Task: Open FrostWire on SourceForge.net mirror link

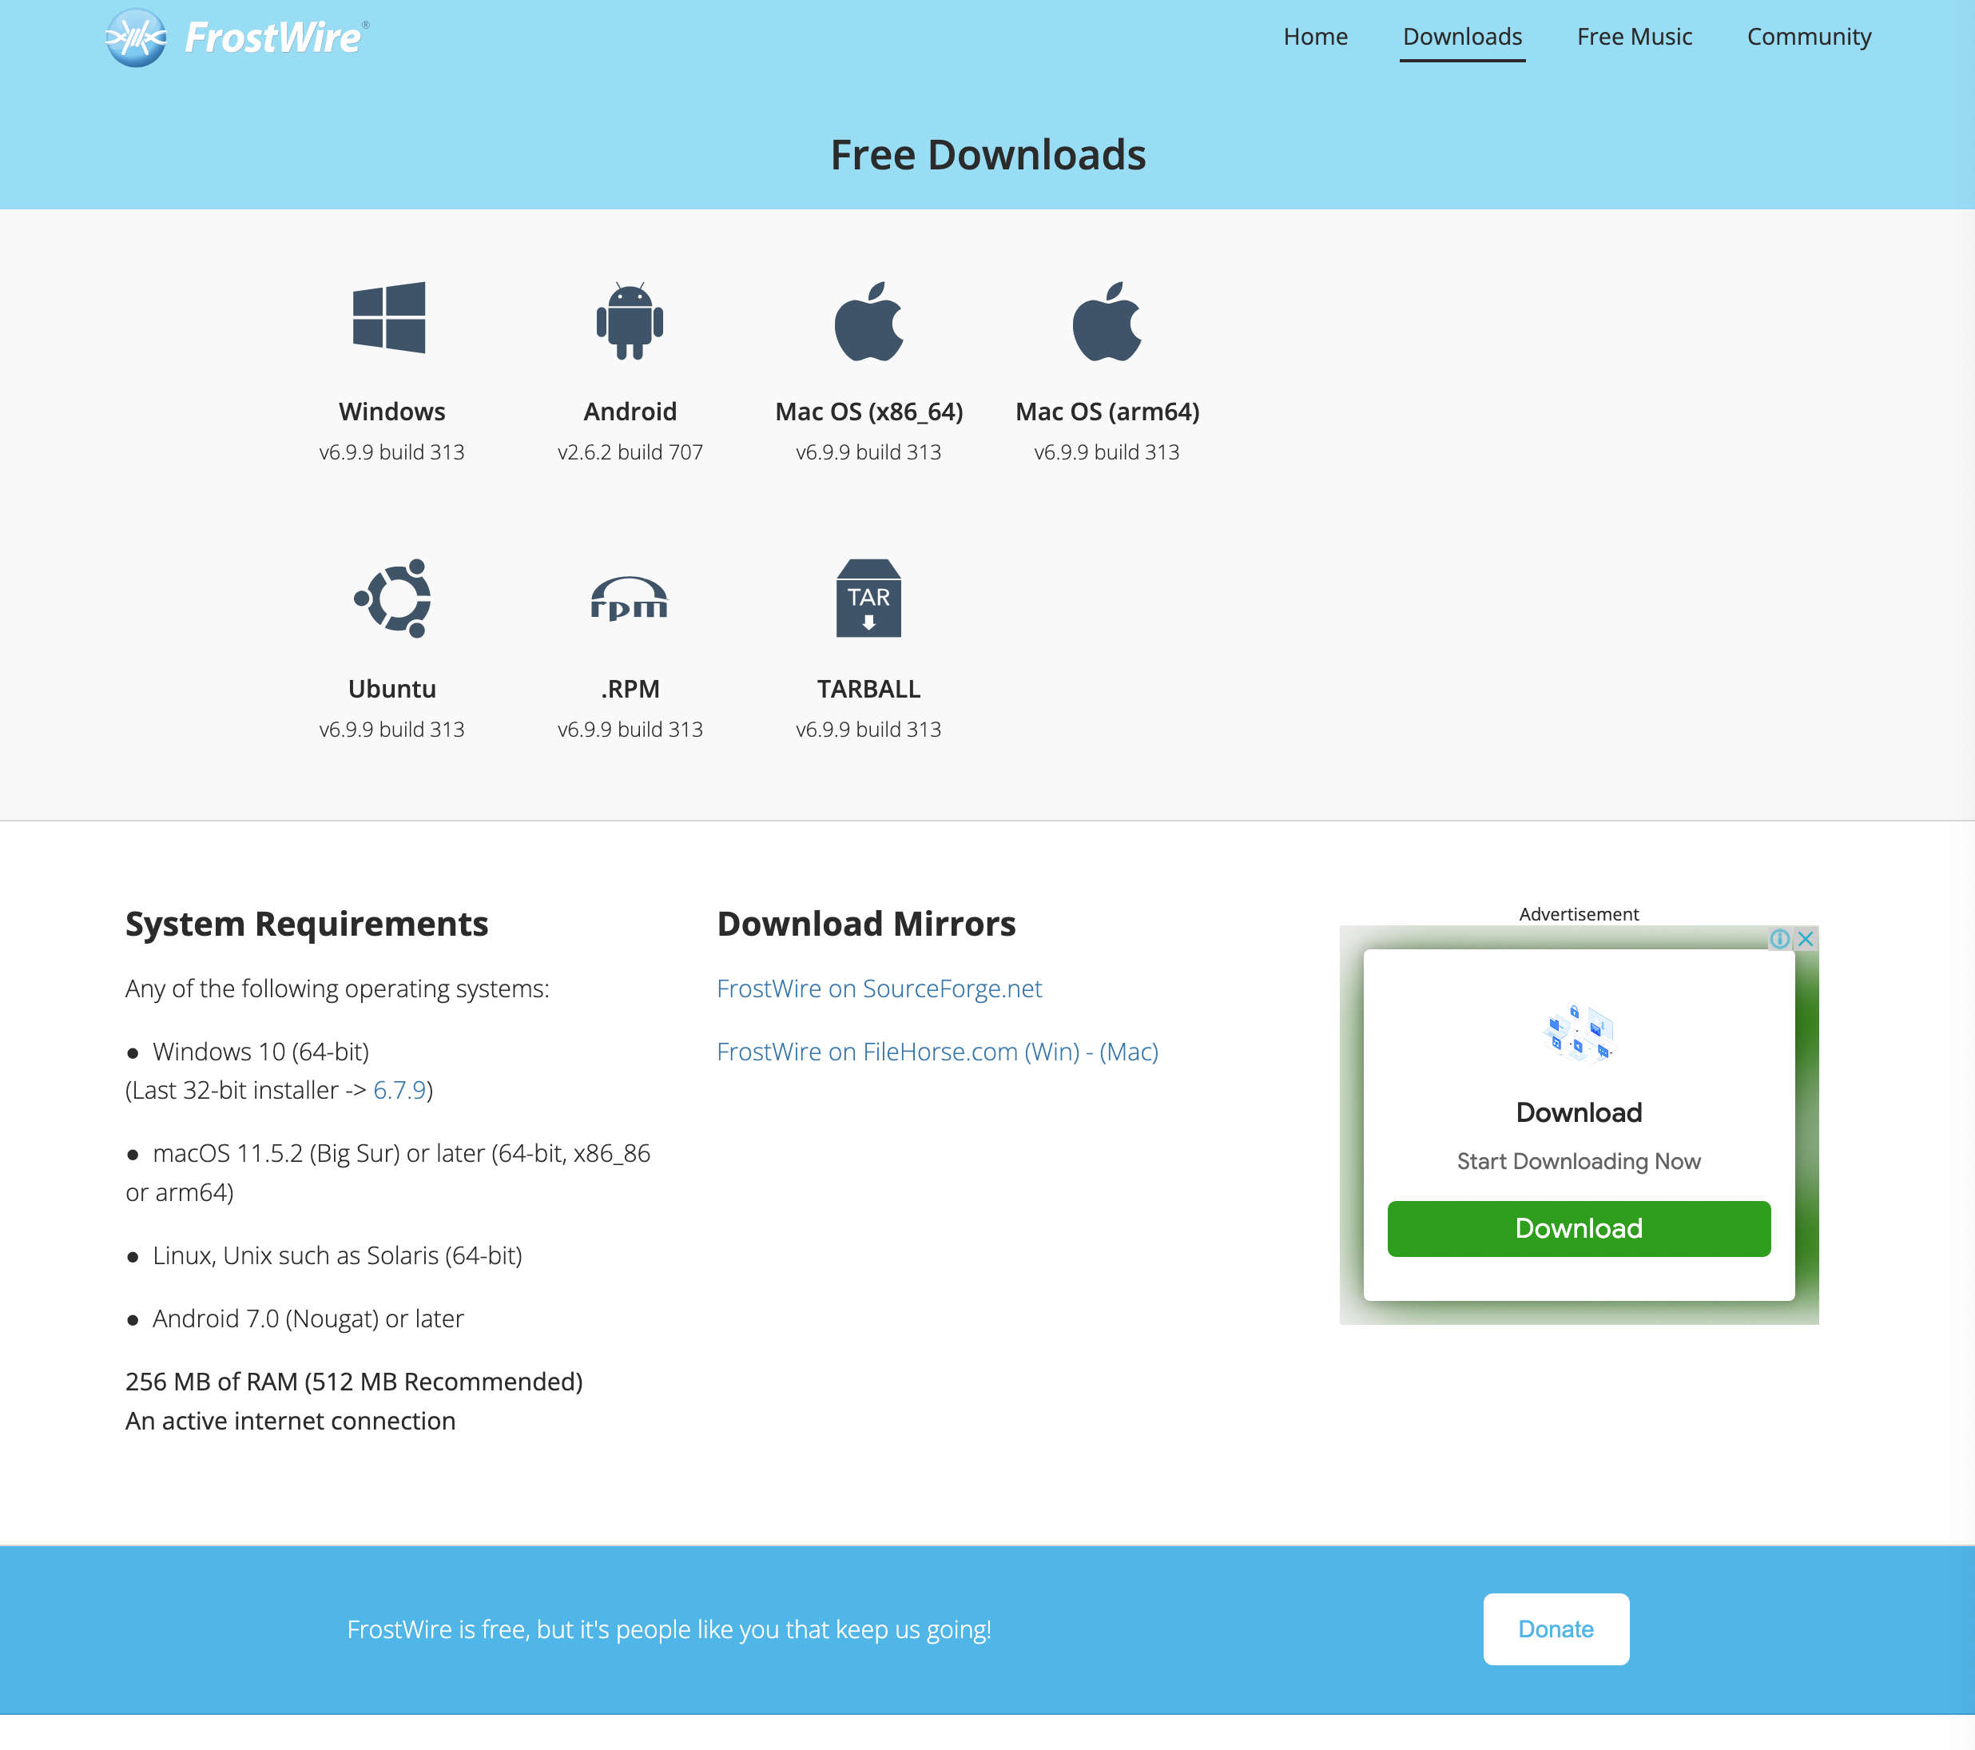Action: pyautogui.click(x=880, y=988)
